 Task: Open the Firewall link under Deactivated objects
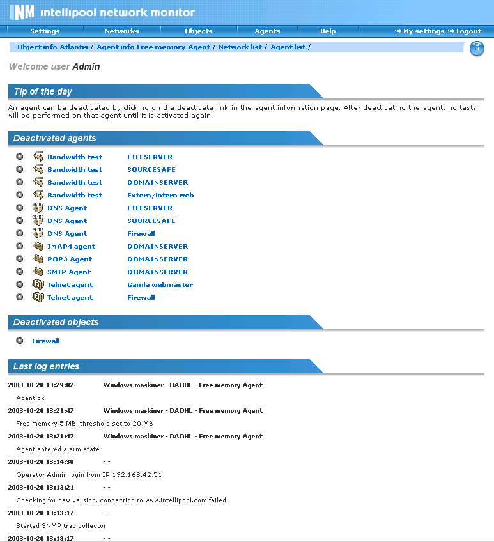[46, 341]
